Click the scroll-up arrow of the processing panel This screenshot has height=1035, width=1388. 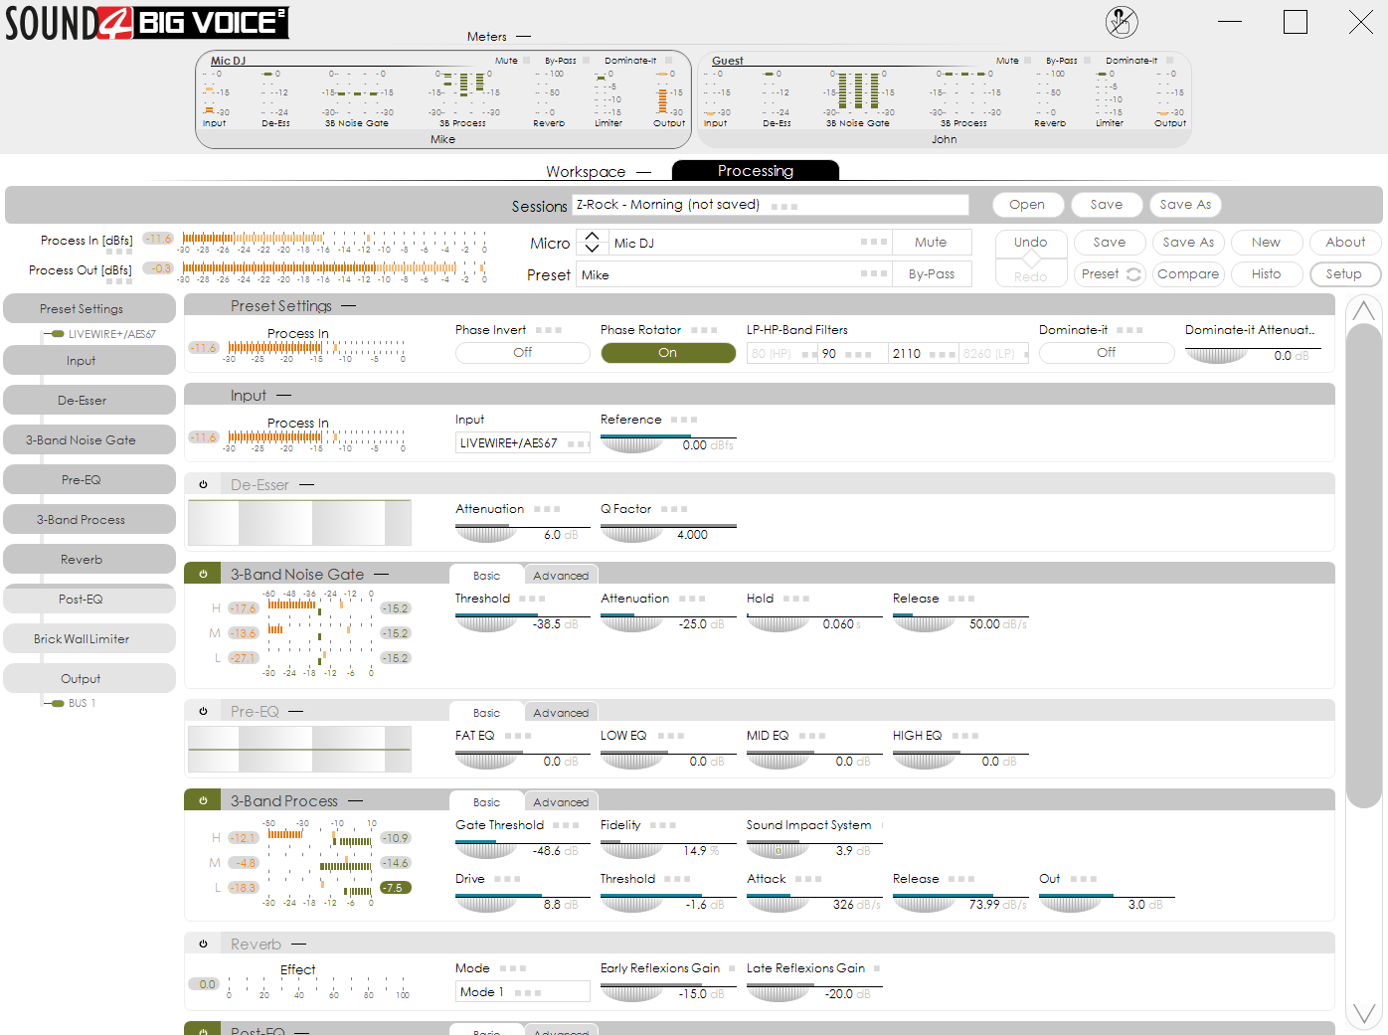pyautogui.click(x=1363, y=311)
